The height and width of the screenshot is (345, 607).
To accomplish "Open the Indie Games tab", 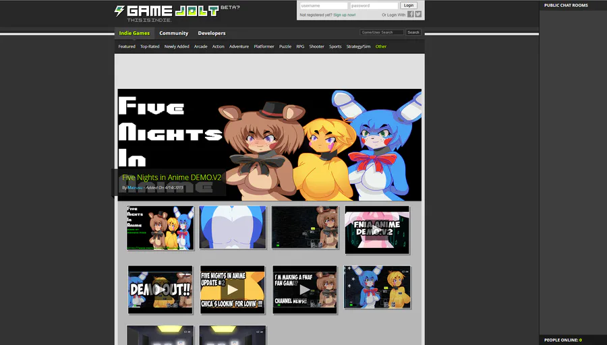I will click(134, 33).
